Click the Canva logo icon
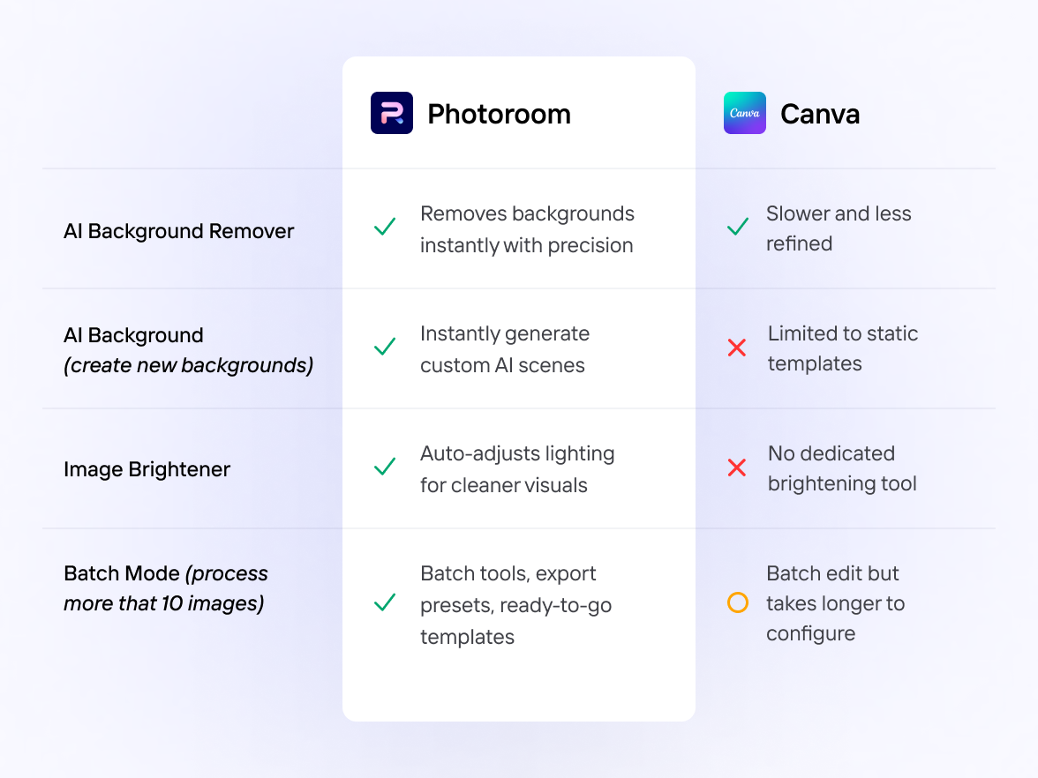This screenshot has height=778, width=1038. [x=745, y=113]
